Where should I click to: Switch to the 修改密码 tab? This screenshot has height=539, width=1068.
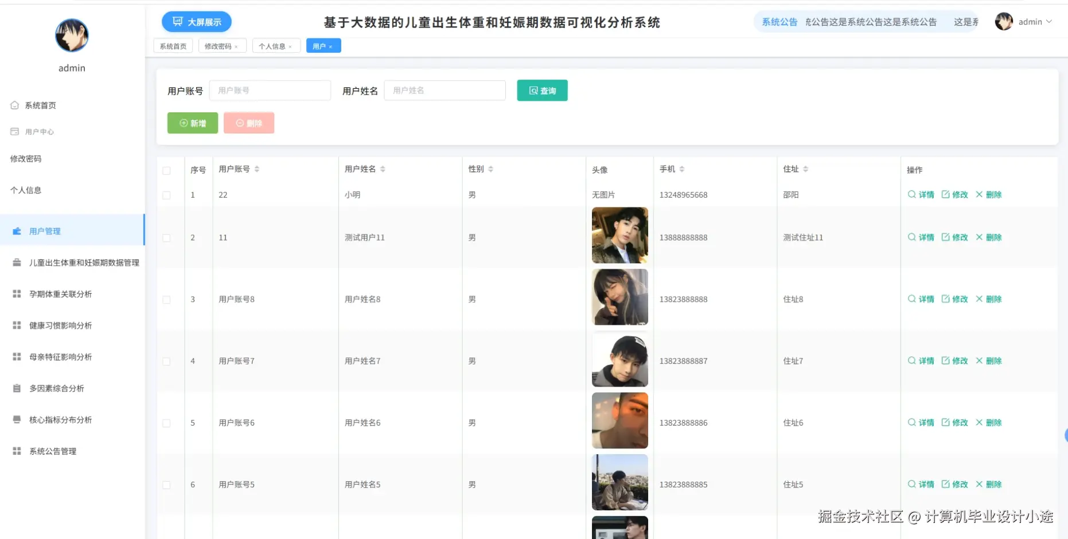(x=218, y=45)
